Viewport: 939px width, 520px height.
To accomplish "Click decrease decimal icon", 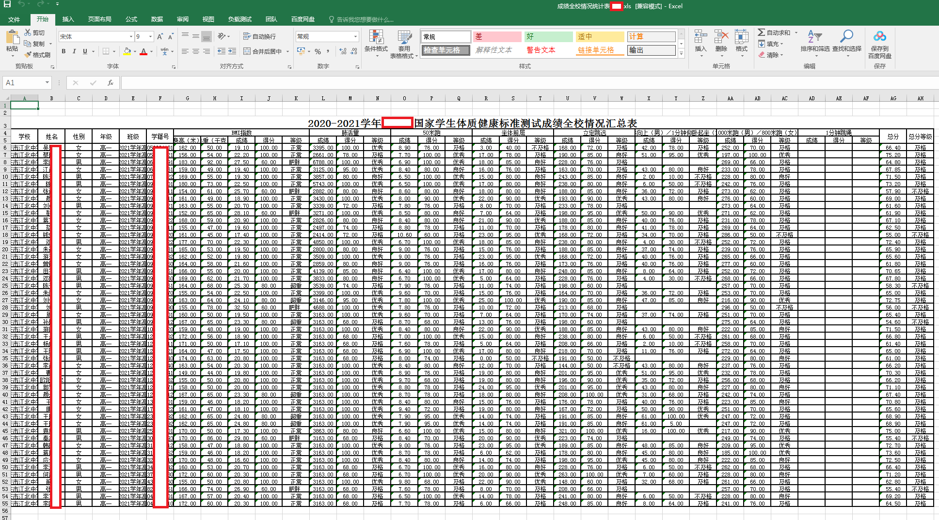I will point(354,51).
